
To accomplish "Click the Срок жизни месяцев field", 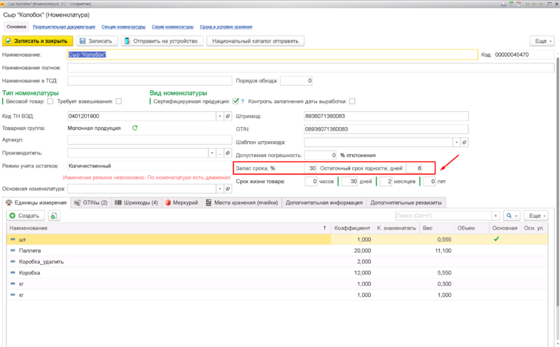I will pos(386,182).
